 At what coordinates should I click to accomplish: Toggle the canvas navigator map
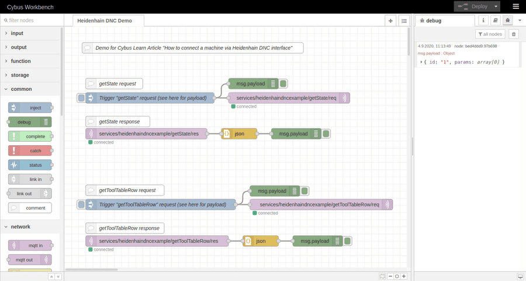tap(382, 276)
